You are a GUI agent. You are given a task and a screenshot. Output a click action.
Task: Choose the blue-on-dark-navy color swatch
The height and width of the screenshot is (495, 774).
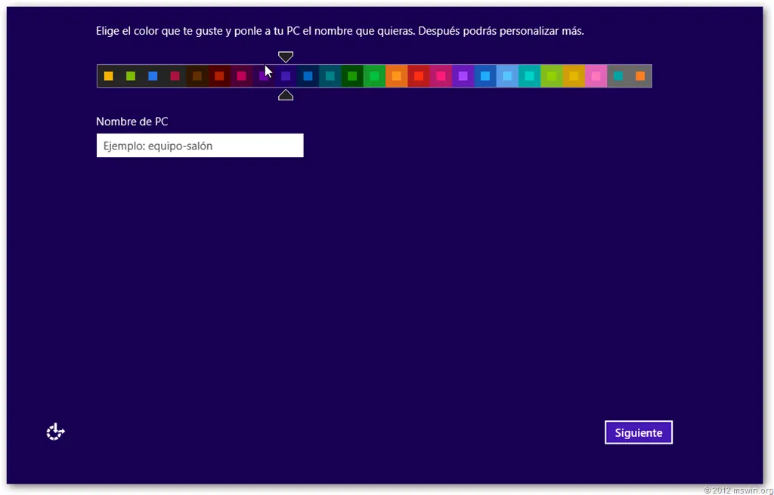click(308, 76)
